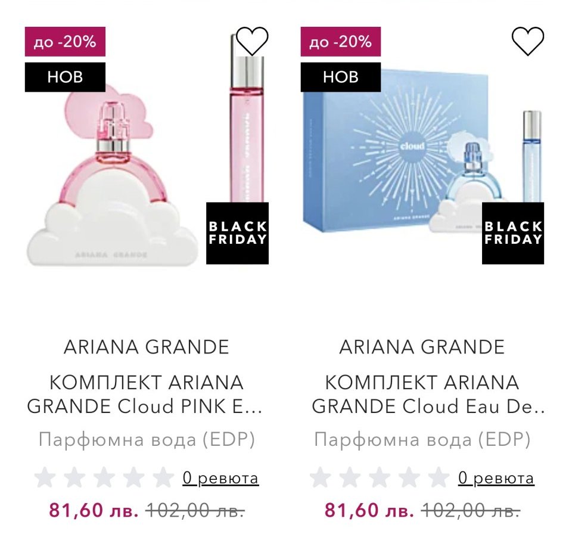
Task: Click 81,60 лв. price of Cloud PINK
Action: [x=94, y=510]
